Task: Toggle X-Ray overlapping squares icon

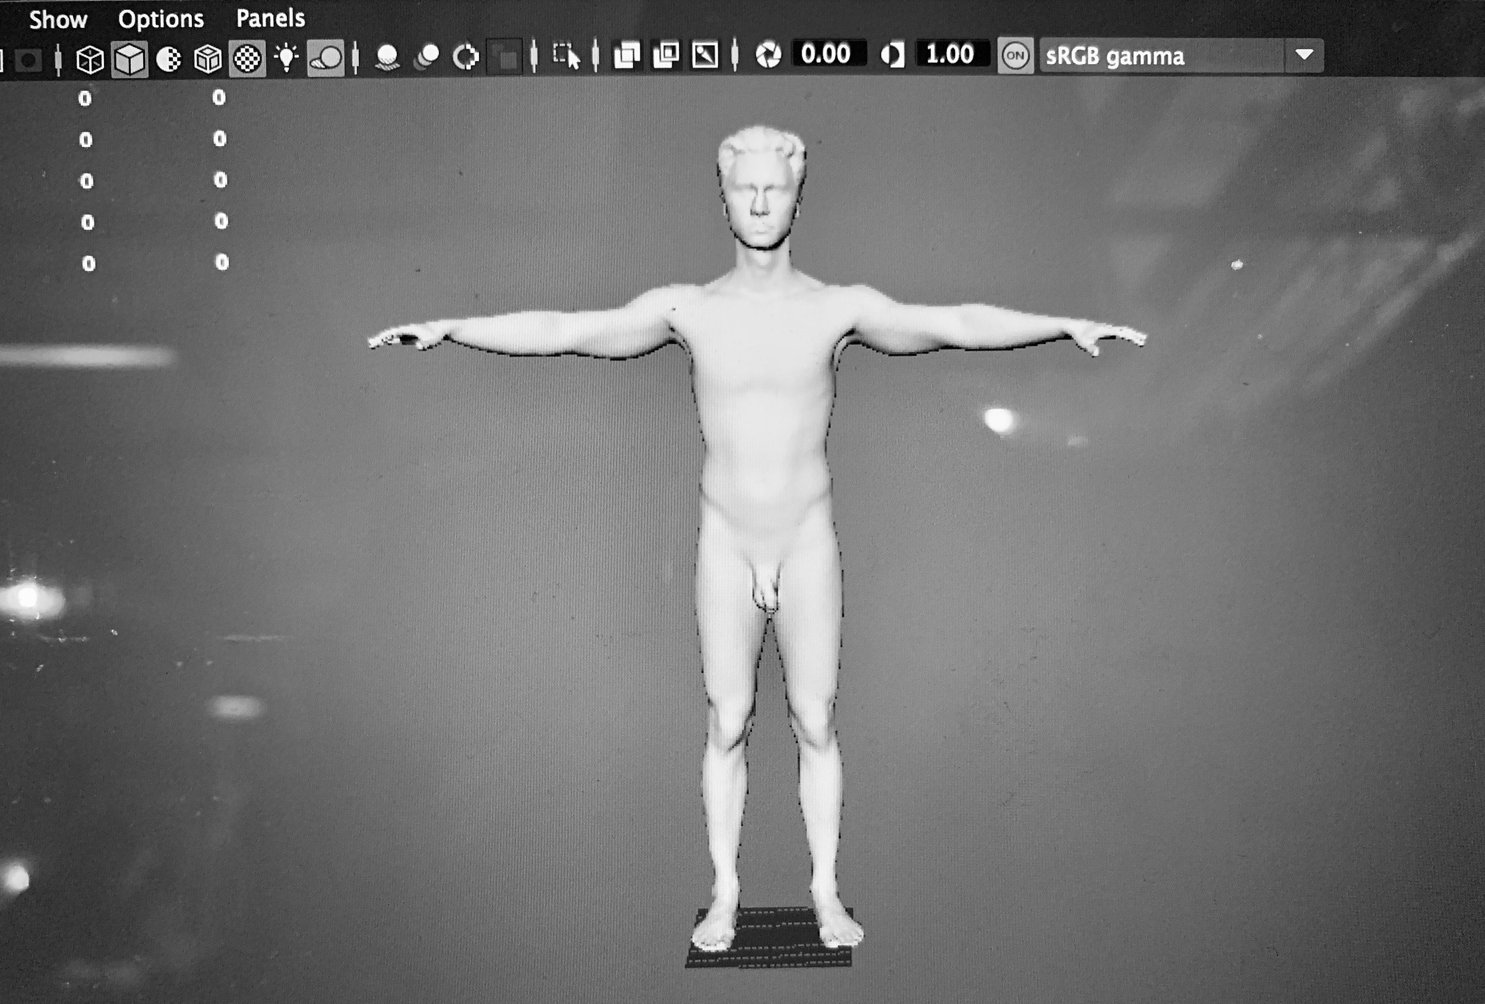Action: (627, 56)
